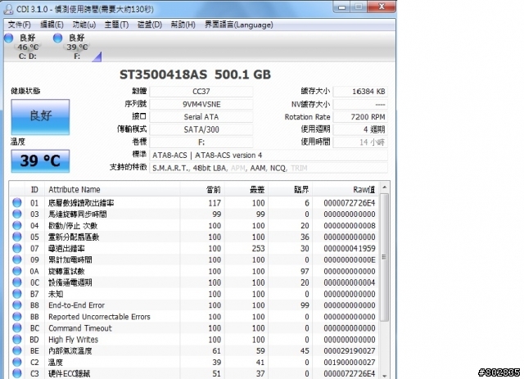Click the status icon for attribute C3
This screenshot has height=379, width=524.
(17, 373)
